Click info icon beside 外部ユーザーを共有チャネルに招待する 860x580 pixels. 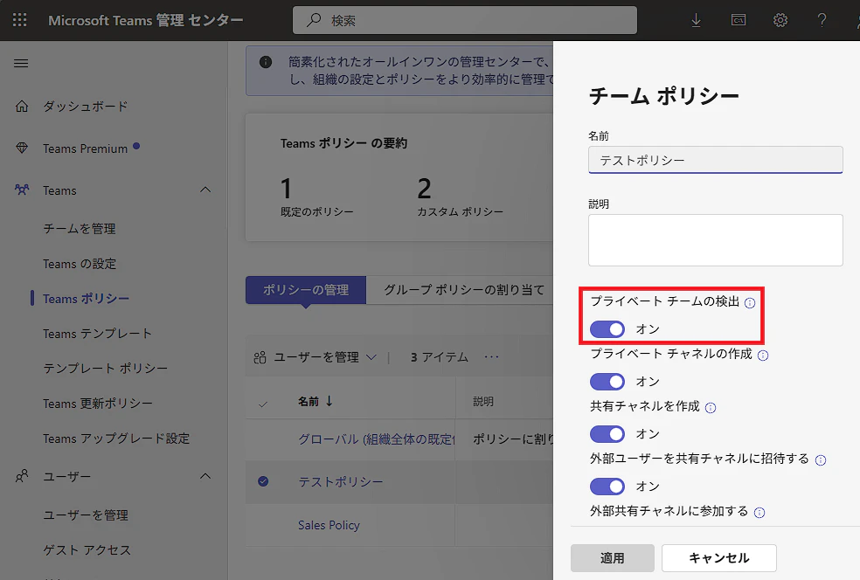(821, 460)
